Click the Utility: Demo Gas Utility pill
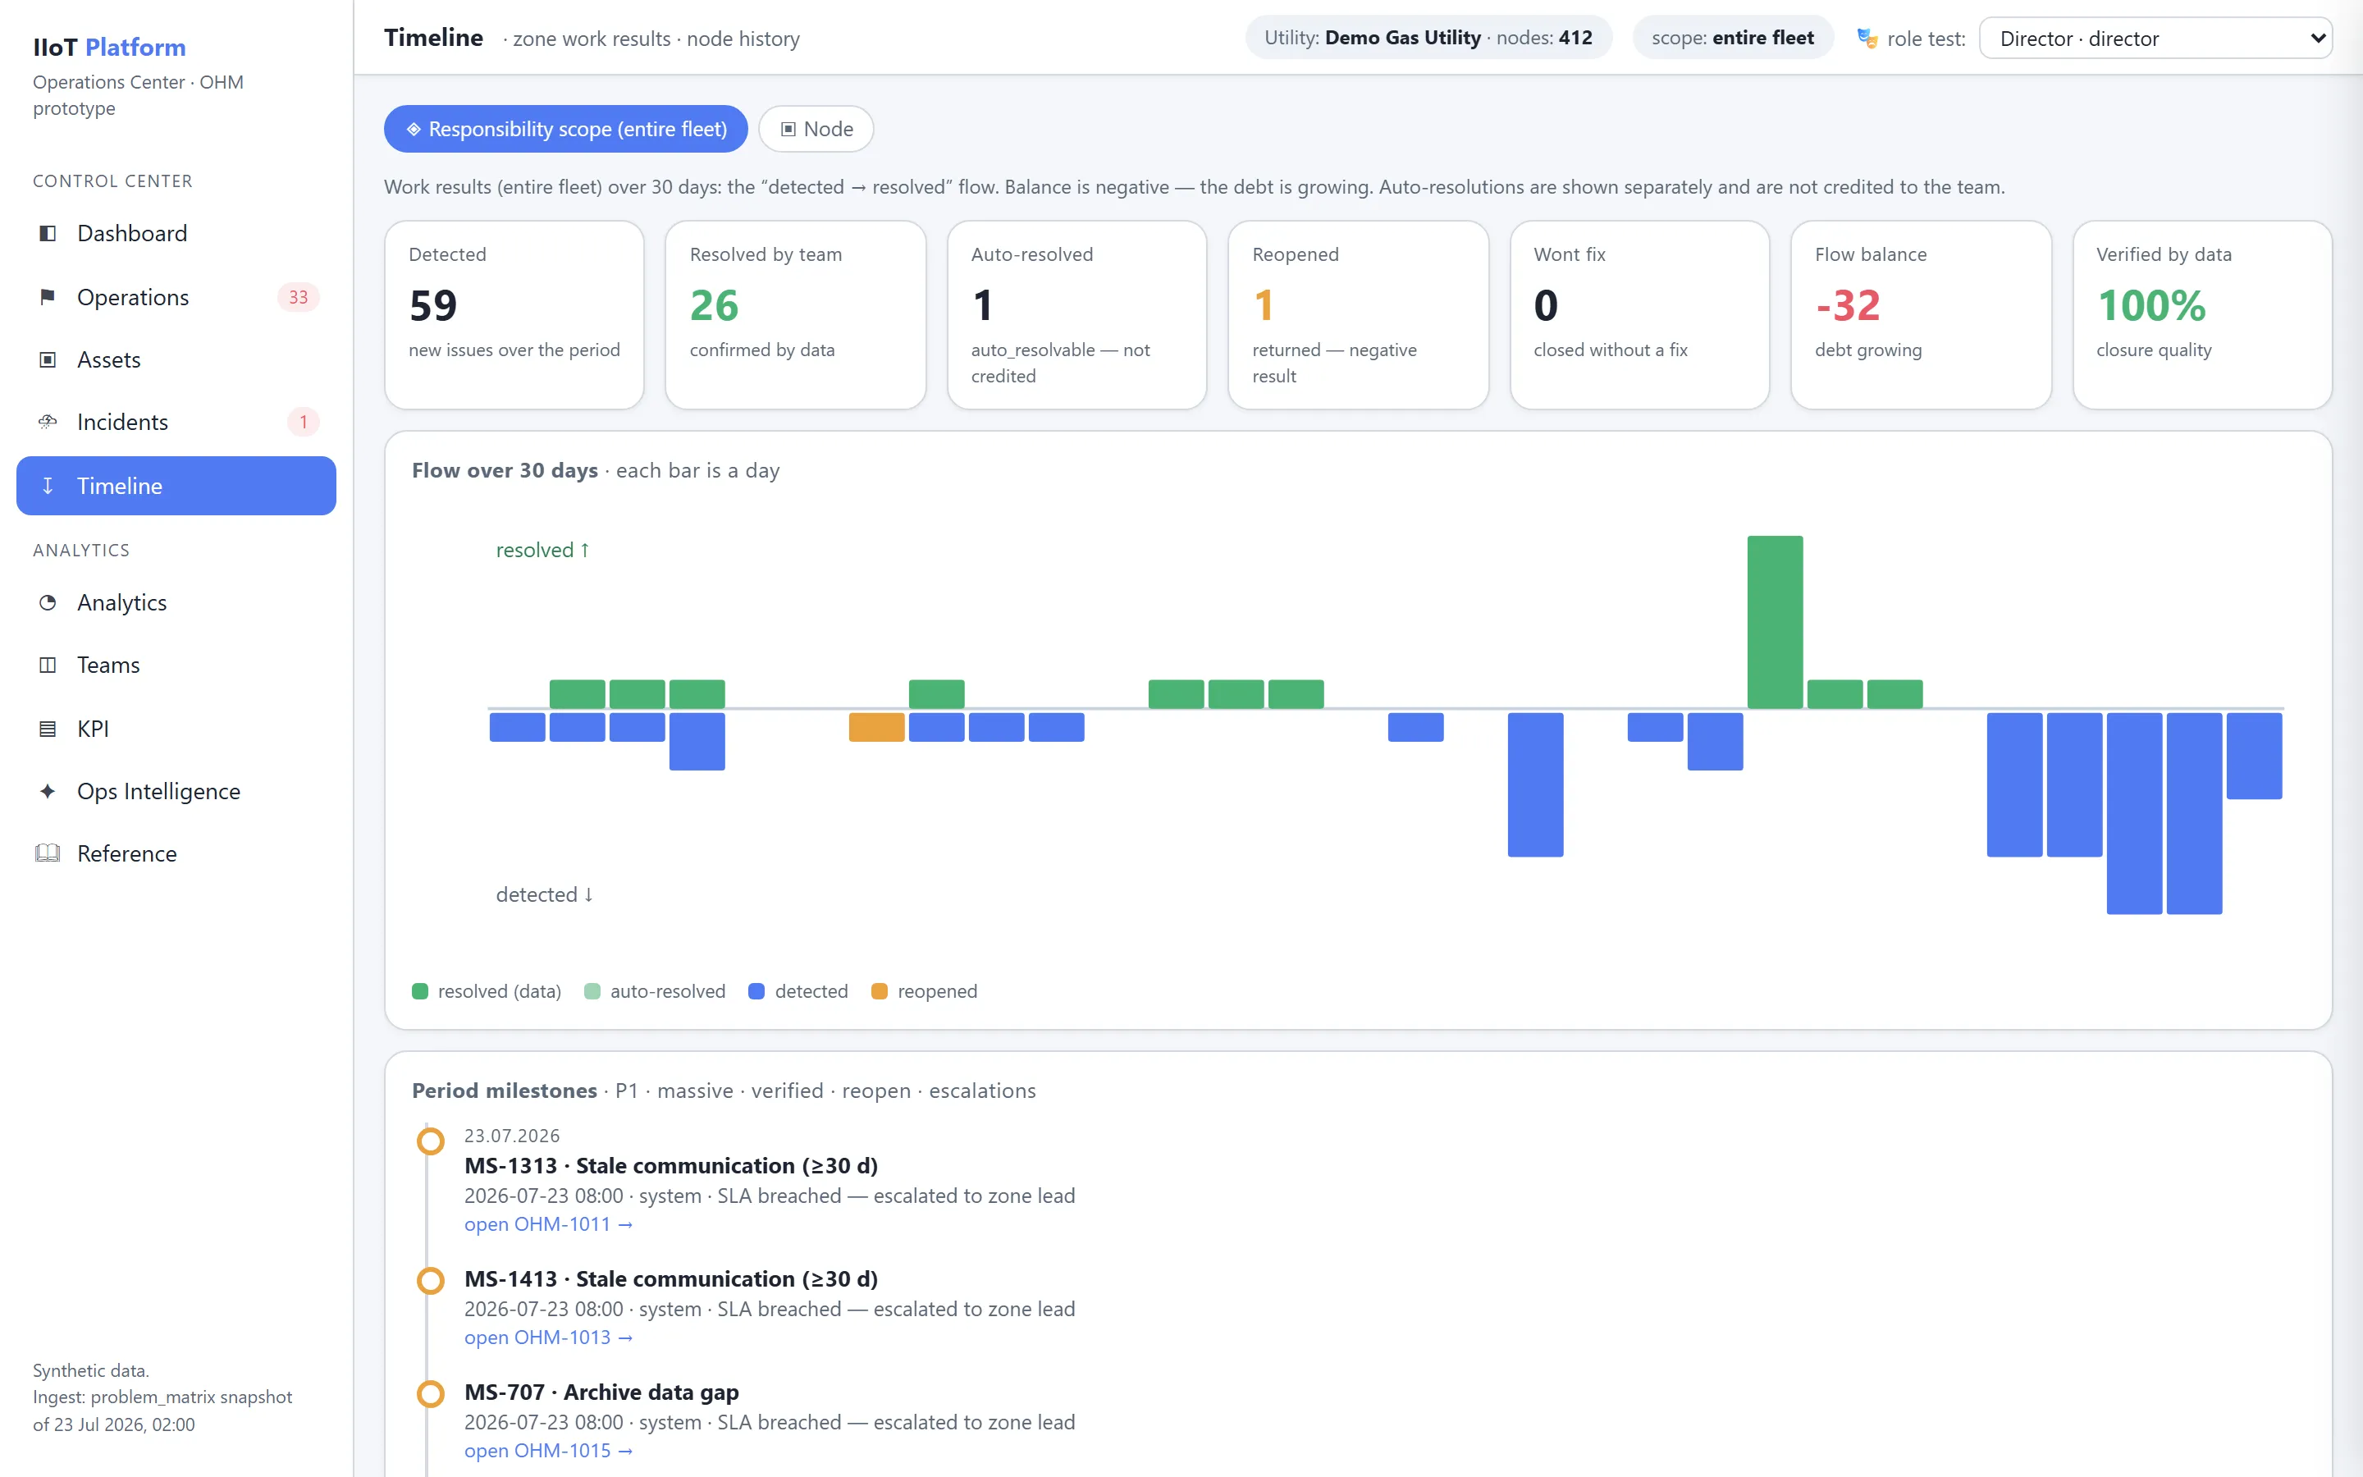Screen dimensions: 2363x1477 coord(1428,38)
